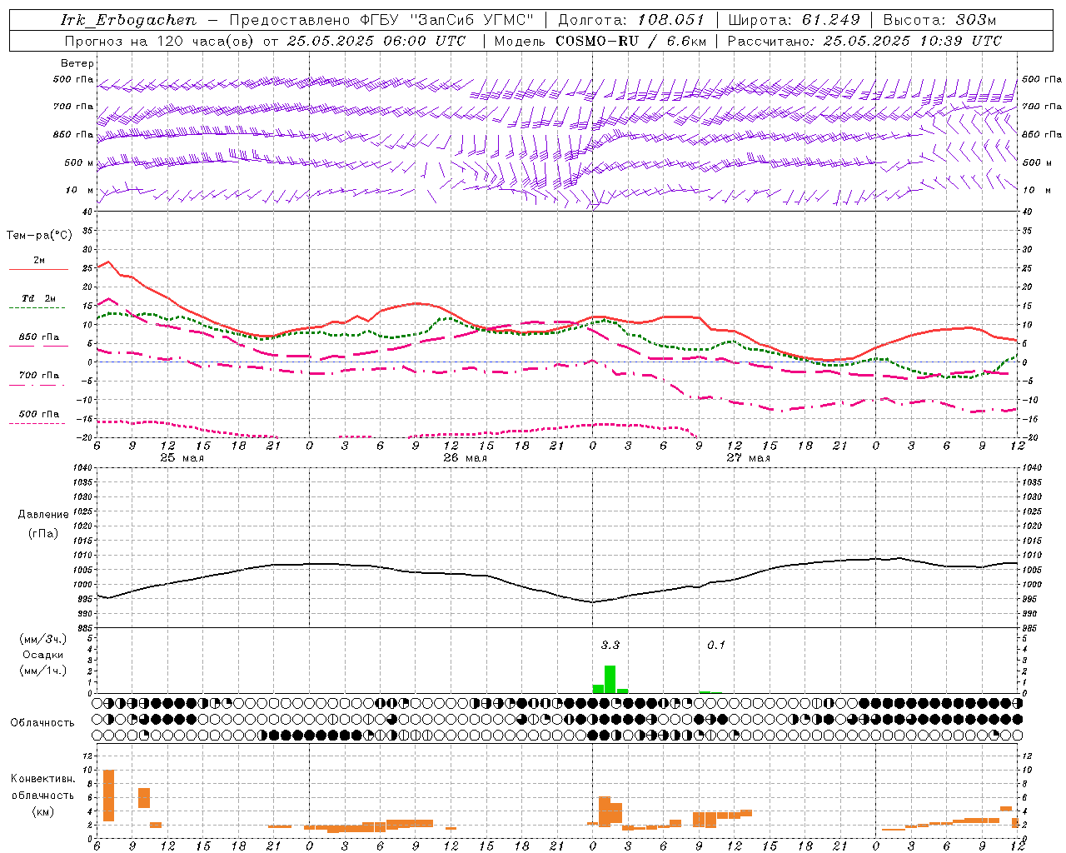Click the dashed pink line sample under "500 гПа" legend
This screenshot has width=1066, height=853.
[x=37, y=423]
